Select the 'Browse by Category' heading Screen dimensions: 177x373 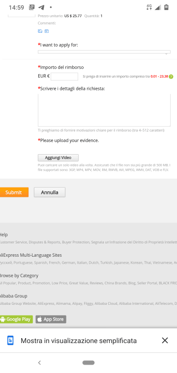coord(19,276)
